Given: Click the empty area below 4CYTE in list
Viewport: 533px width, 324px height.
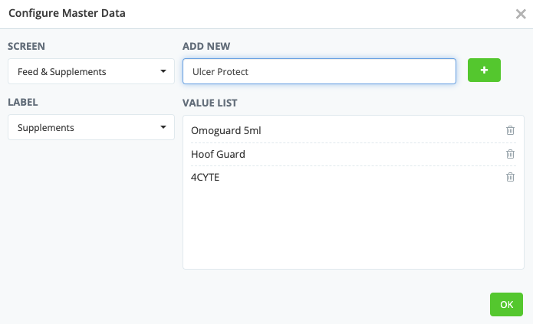Looking at the screenshot, I should [353, 227].
